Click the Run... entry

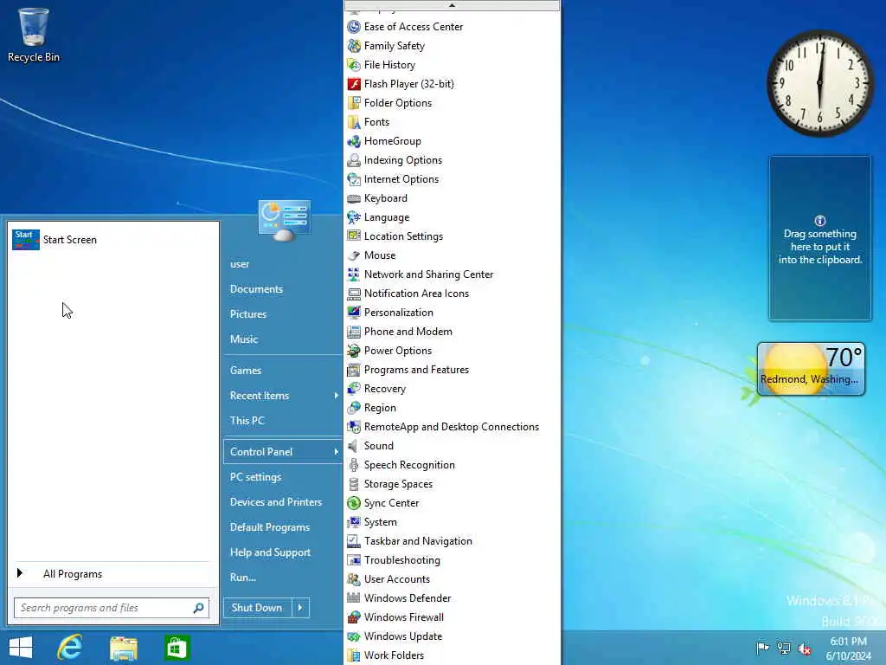coord(243,578)
